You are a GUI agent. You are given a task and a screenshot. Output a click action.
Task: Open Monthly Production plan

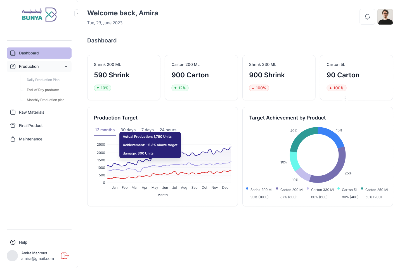coord(46,100)
